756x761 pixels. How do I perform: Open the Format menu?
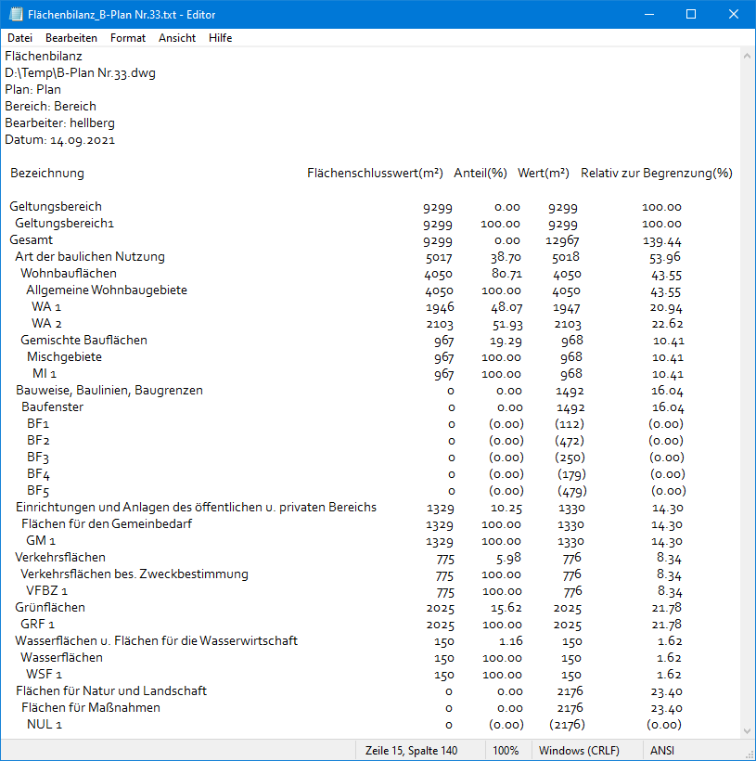[128, 38]
